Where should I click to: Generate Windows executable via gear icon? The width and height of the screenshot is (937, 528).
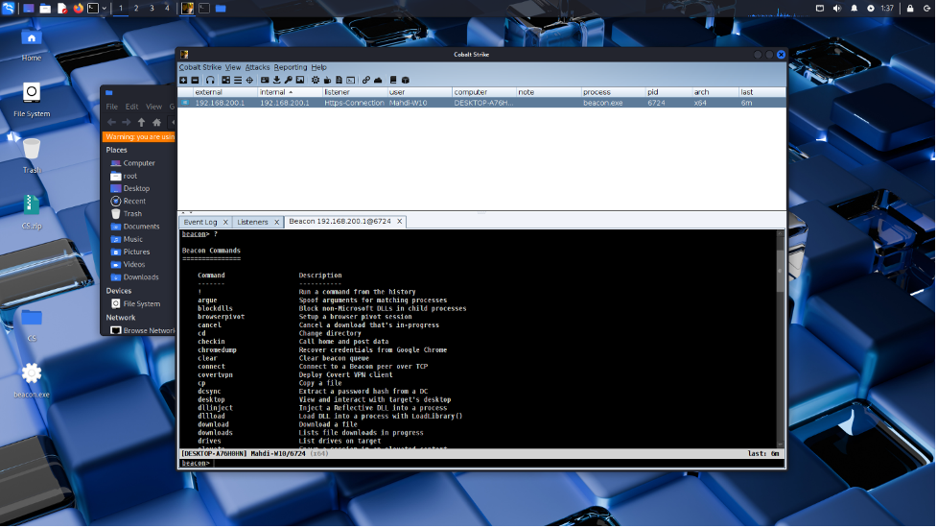click(316, 80)
